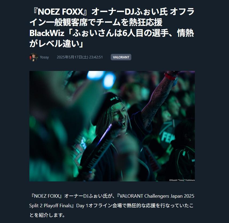Click the article headline text

pos(112,27)
